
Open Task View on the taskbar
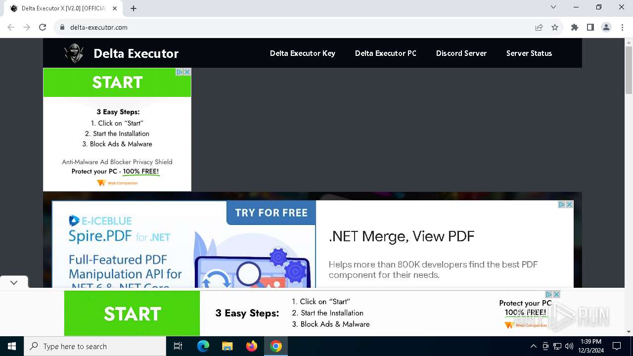178,346
